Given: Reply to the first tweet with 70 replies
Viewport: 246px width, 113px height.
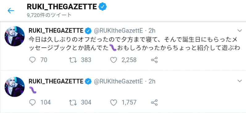Looking at the screenshot, I should coord(32,60).
